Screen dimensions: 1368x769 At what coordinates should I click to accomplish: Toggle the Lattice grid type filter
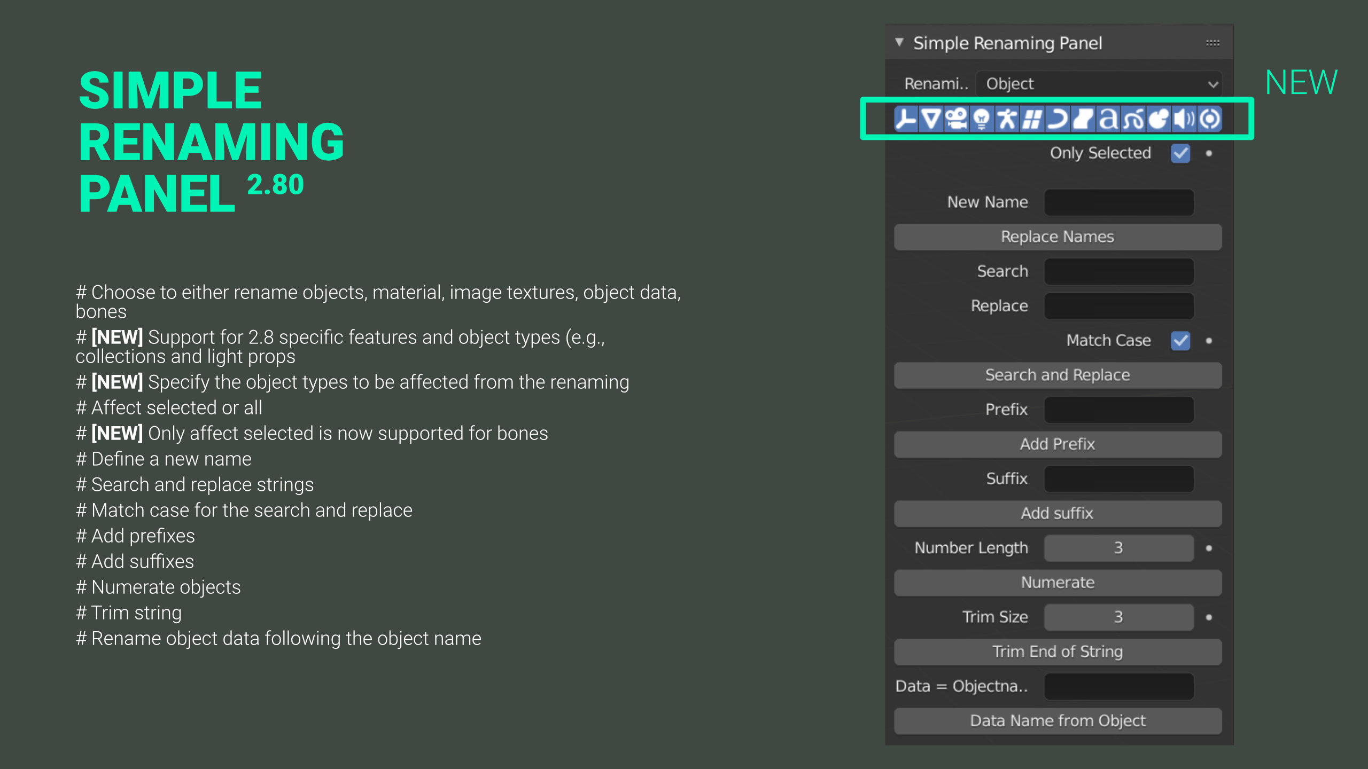click(x=1032, y=119)
